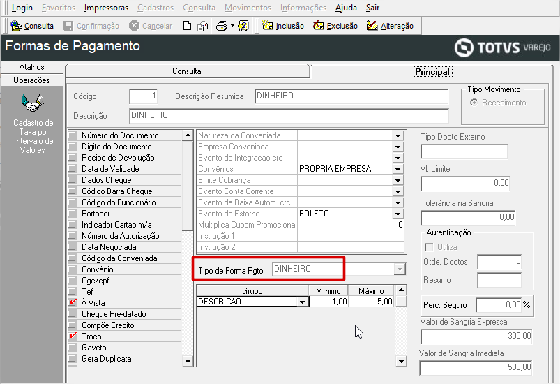Click the Consulta toolbar icon
560x384 pixels.
(16, 26)
